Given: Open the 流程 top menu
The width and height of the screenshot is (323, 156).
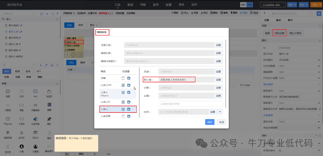Looking at the screenshot, I should tap(143, 5).
